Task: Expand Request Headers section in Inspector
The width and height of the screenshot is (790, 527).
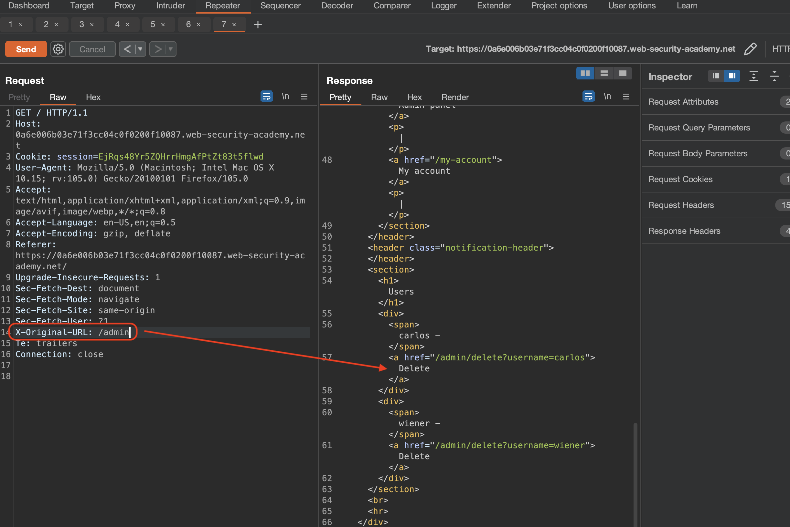Action: (x=681, y=205)
